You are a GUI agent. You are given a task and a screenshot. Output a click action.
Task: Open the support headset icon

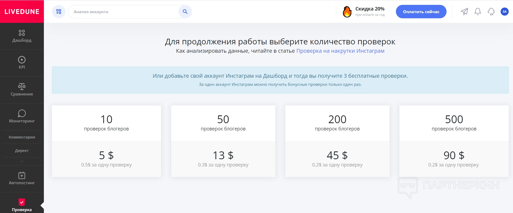click(491, 12)
